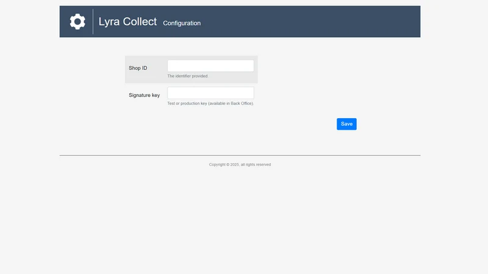Focus the Signature key input field

point(210,93)
